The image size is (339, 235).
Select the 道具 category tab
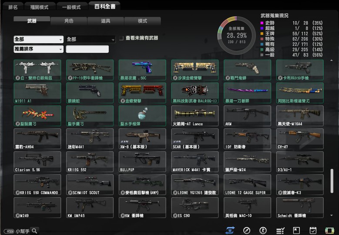(x=106, y=20)
